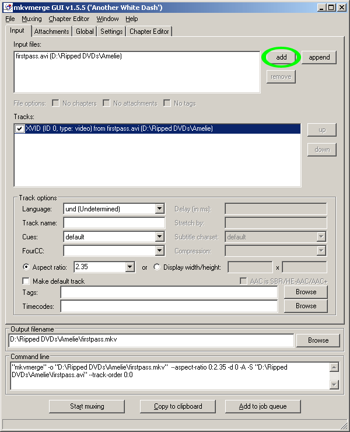This screenshot has height=432, width=350.
Task: Select firstpass.avi in the input files list
Action: coord(69,56)
